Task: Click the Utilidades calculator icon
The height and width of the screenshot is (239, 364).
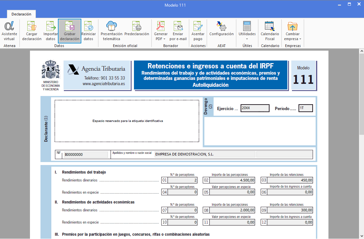Action: point(247,26)
